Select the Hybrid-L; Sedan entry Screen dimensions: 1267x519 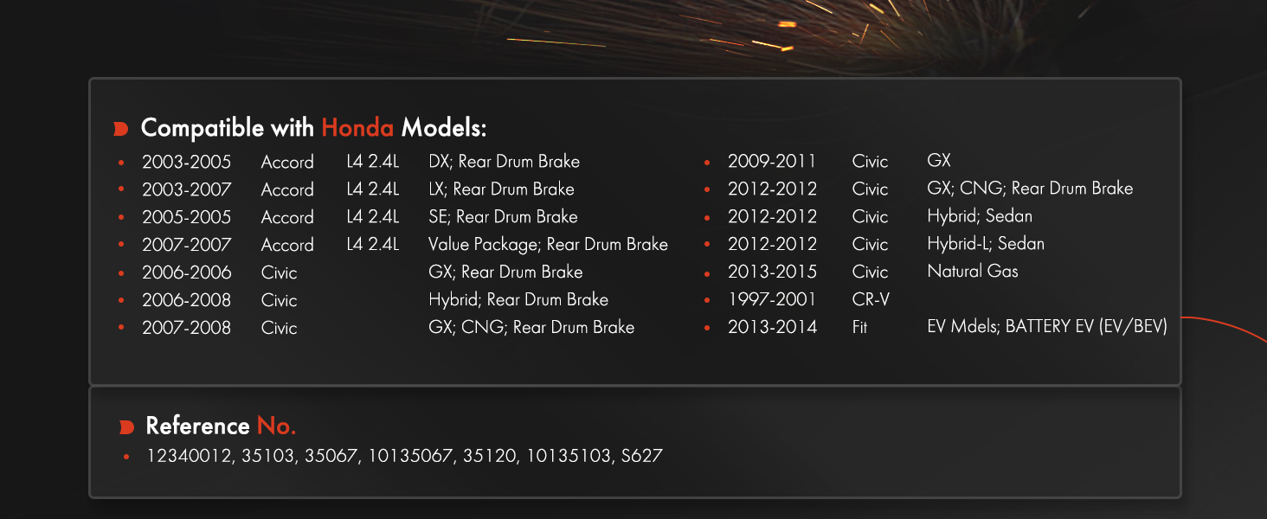click(x=986, y=244)
